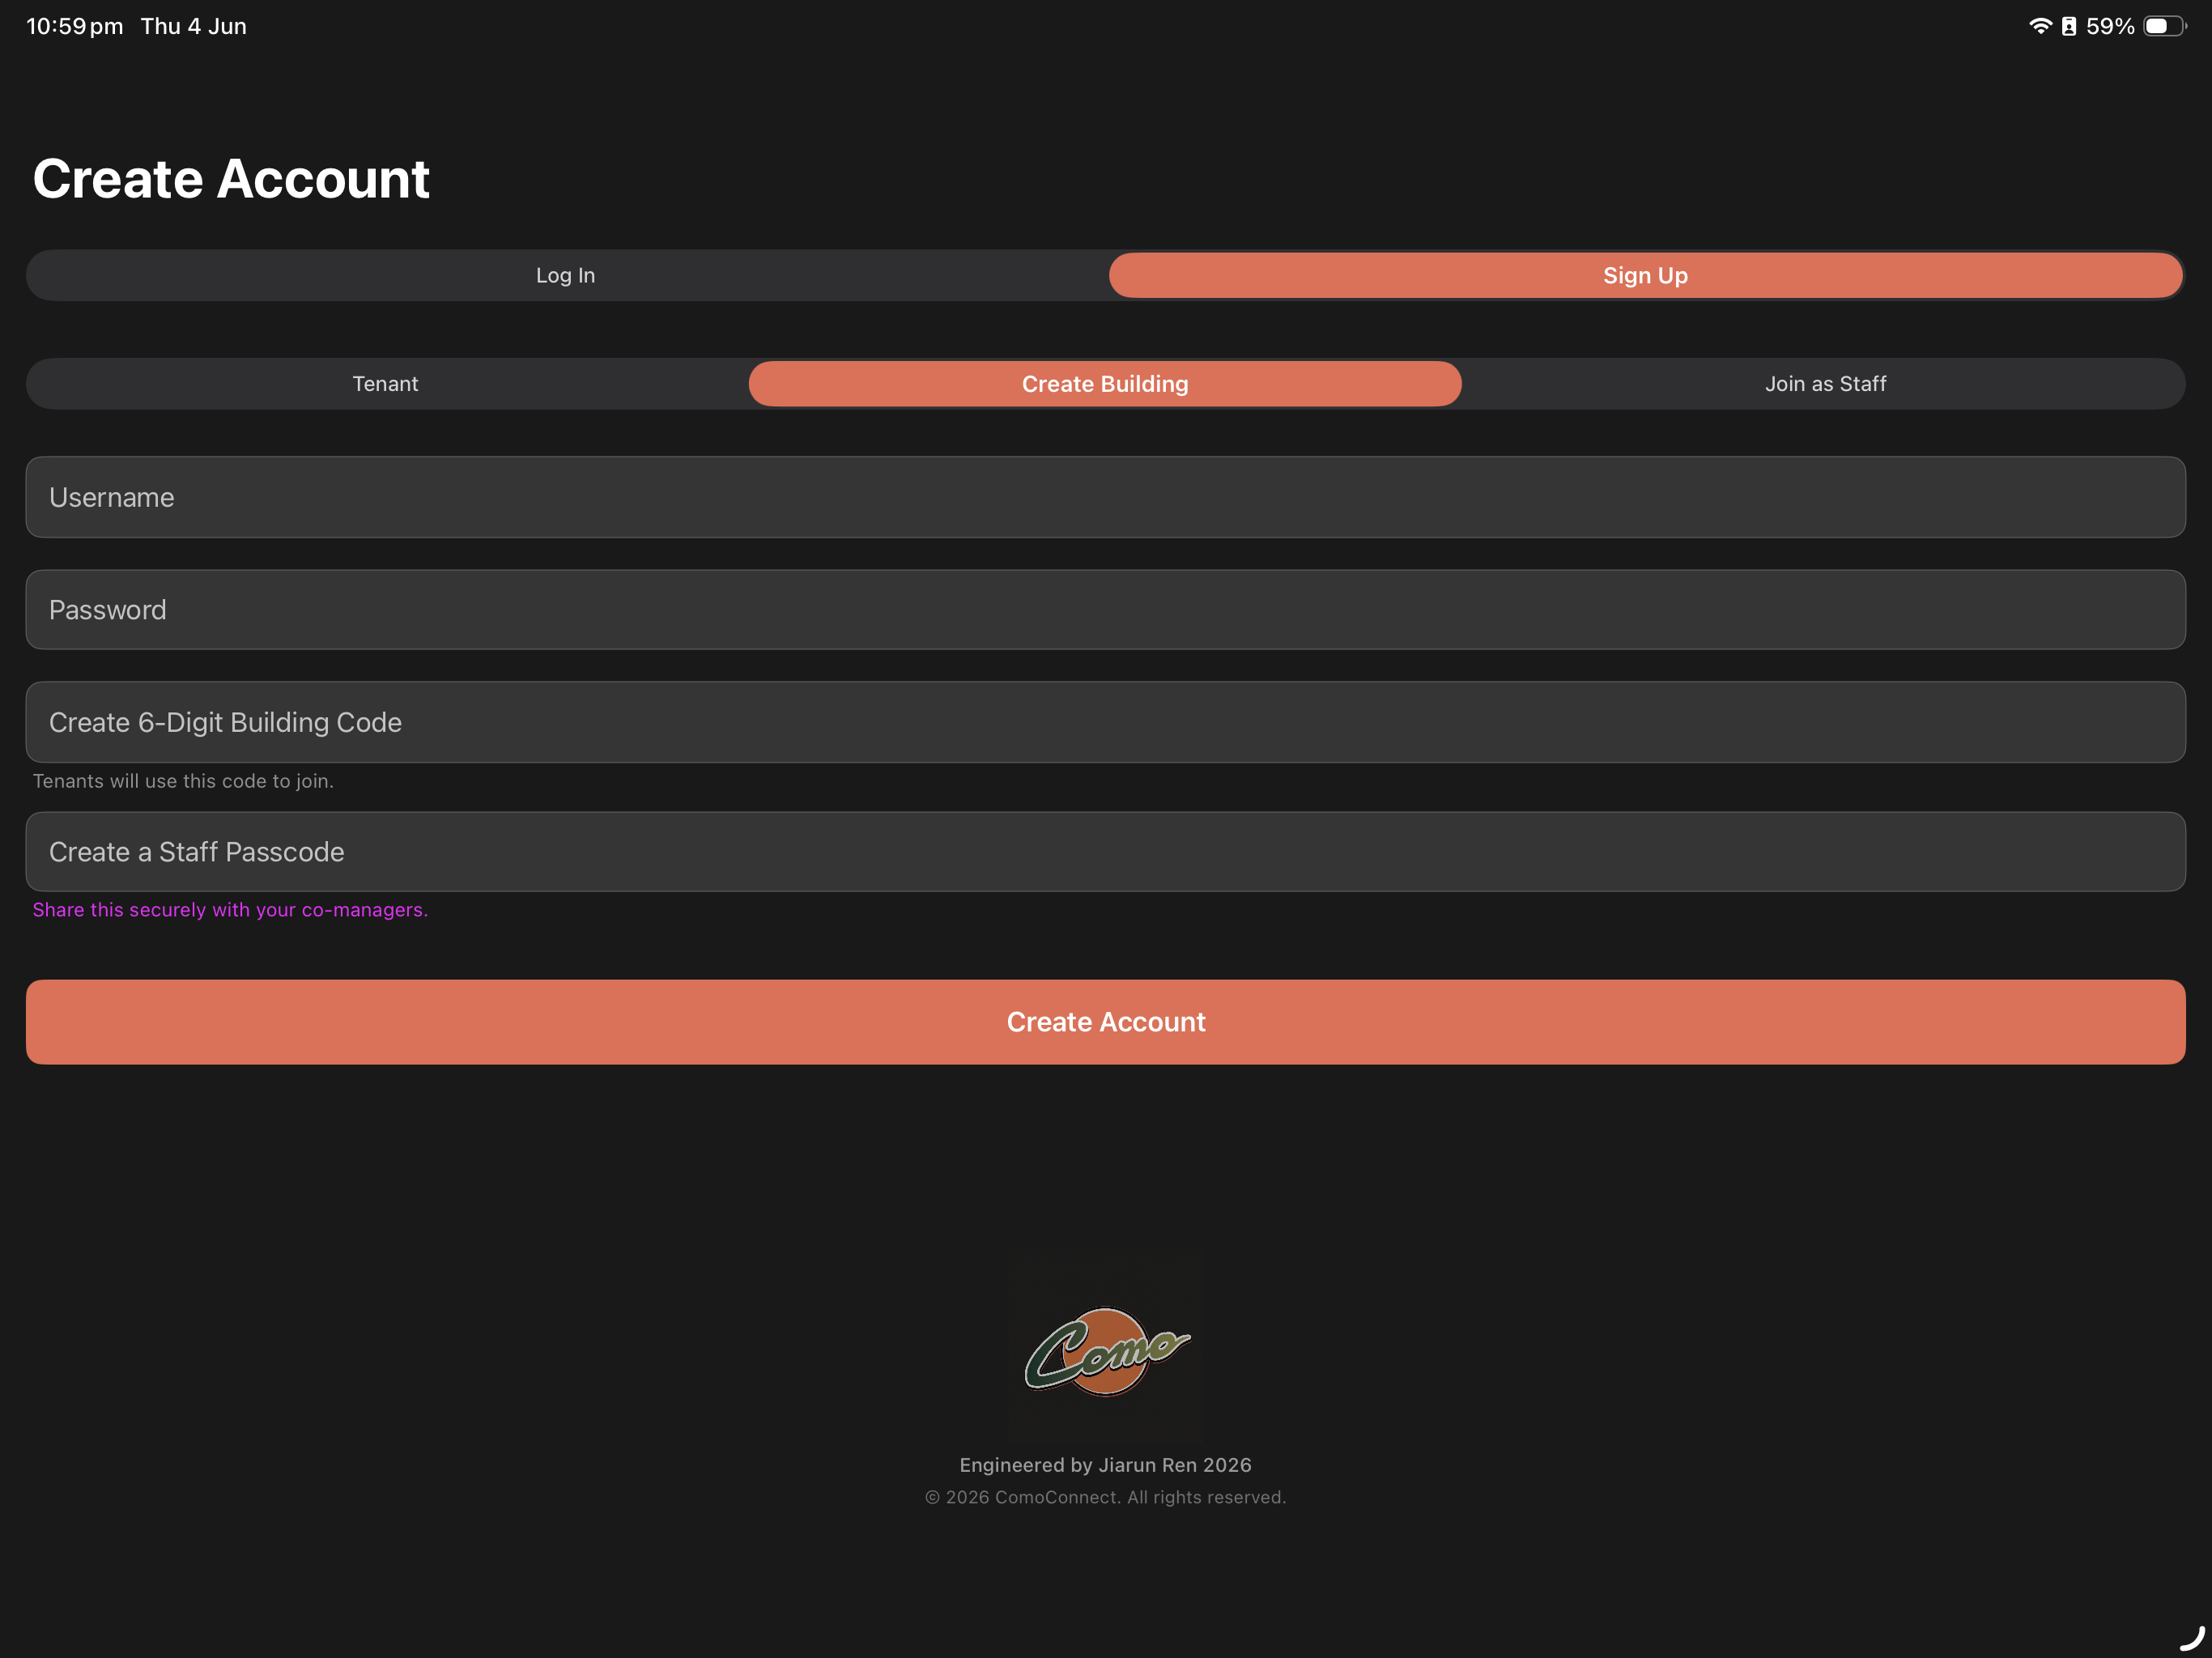Screen dimensions: 2212x1658
Task: Click the Create Account page heading
Action: click(231, 179)
